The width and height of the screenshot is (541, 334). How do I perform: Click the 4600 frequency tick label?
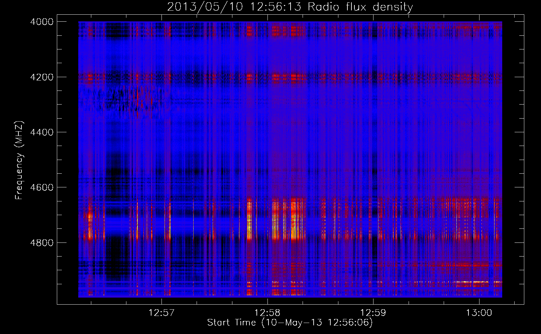coord(42,187)
